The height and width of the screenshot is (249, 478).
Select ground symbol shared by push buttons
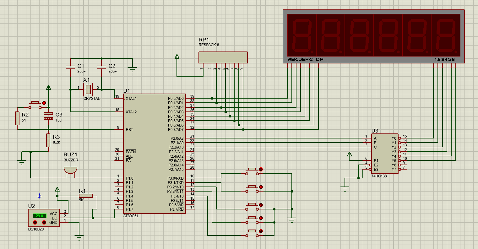coord(292,220)
